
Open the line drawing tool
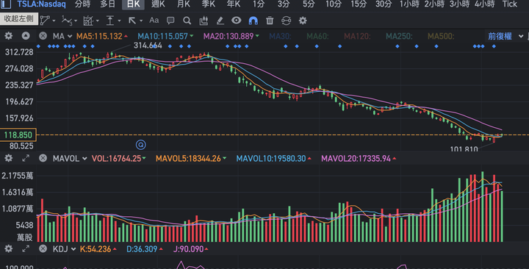pos(46,21)
